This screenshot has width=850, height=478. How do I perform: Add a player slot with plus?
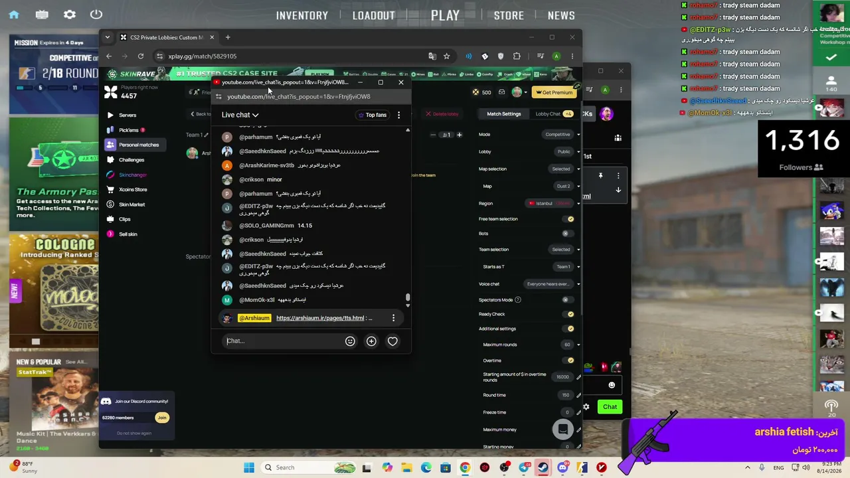click(459, 135)
